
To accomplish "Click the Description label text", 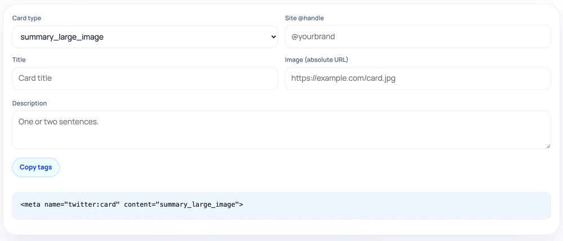I will click(x=29, y=103).
